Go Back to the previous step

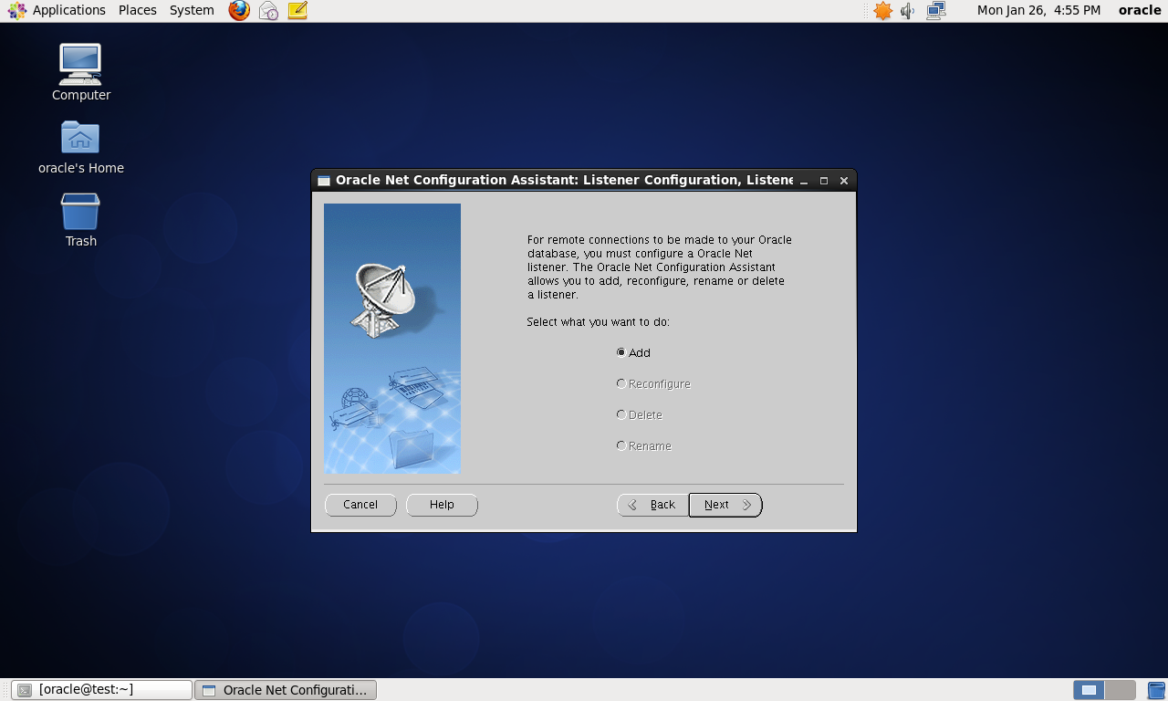[x=652, y=505]
